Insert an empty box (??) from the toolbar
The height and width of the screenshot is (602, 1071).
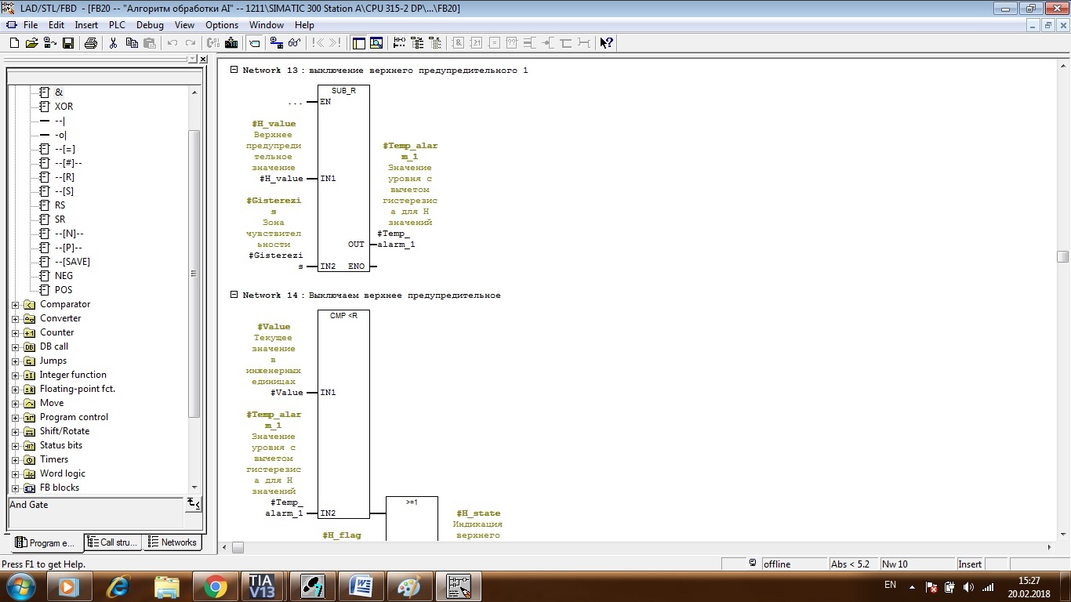[x=512, y=43]
